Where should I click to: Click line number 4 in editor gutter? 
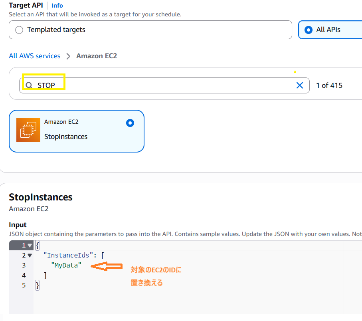coord(24,275)
